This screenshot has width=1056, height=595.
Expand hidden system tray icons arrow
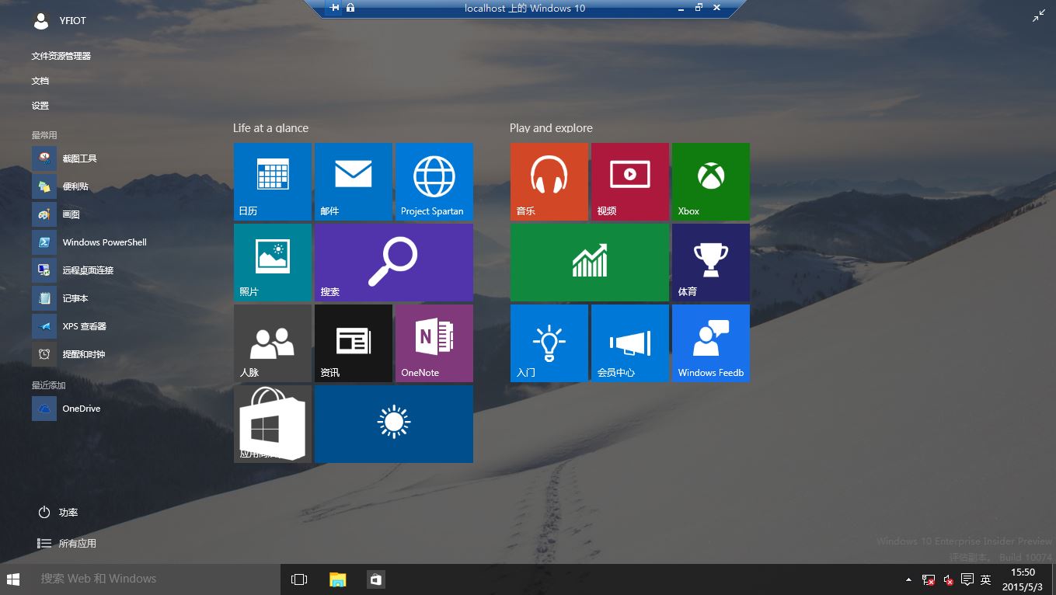(x=908, y=579)
